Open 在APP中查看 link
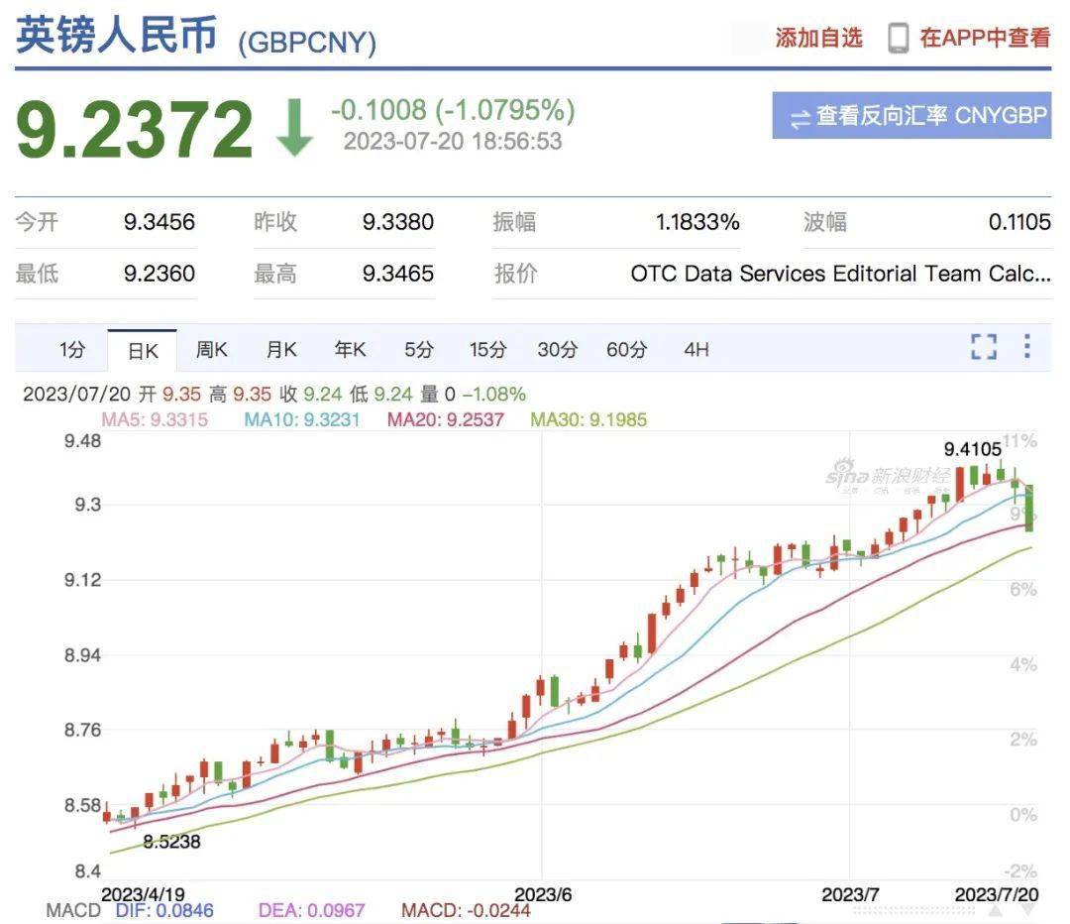 tap(984, 39)
